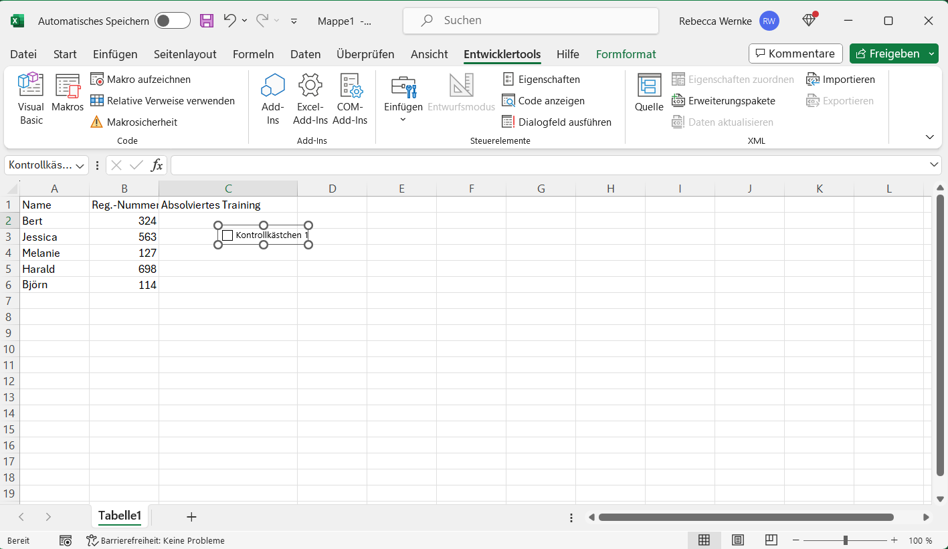Check the Kontrollkästchen 1 checkbox
The height and width of the screenshot is (549, 948).
click(x=227, y=235)
